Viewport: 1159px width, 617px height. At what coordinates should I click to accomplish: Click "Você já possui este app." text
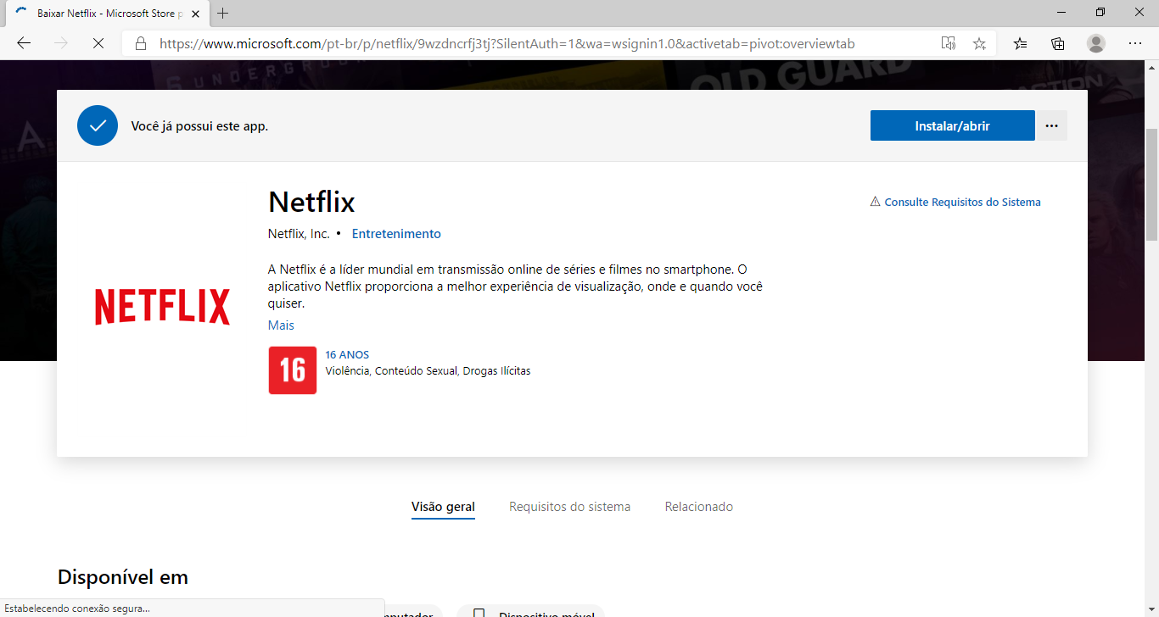click(x=199, y=126)
